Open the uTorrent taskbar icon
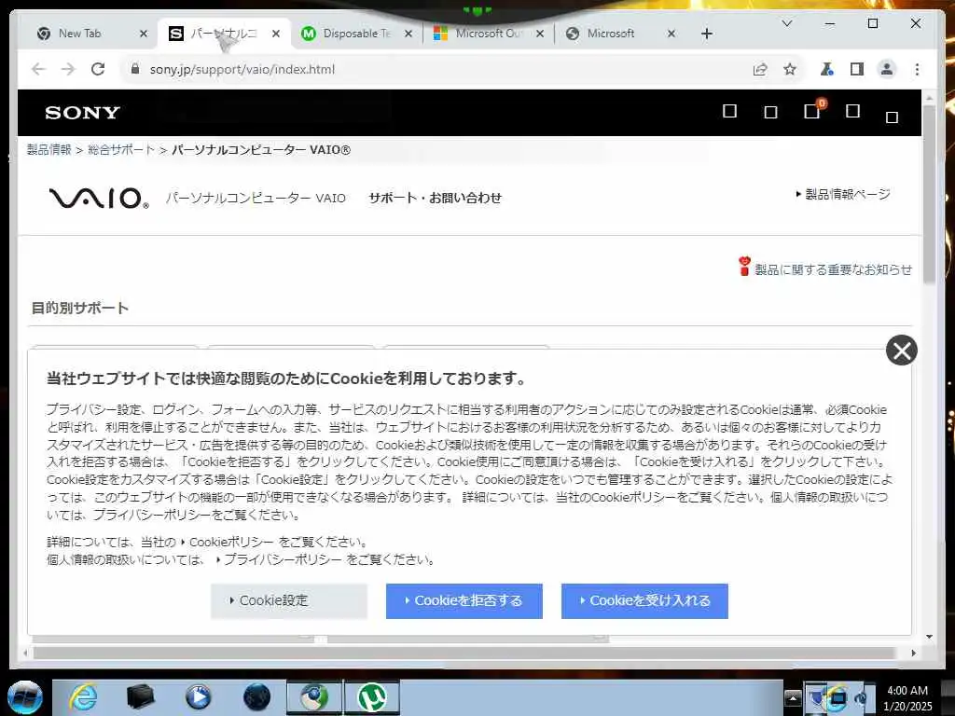955x716 pixels. click(372, 697)
